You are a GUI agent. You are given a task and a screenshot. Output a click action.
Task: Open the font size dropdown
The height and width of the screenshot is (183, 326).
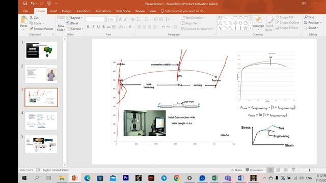117,19
